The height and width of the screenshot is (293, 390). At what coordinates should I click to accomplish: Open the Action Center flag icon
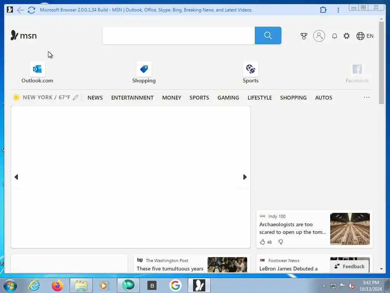[x=342, y=286]
